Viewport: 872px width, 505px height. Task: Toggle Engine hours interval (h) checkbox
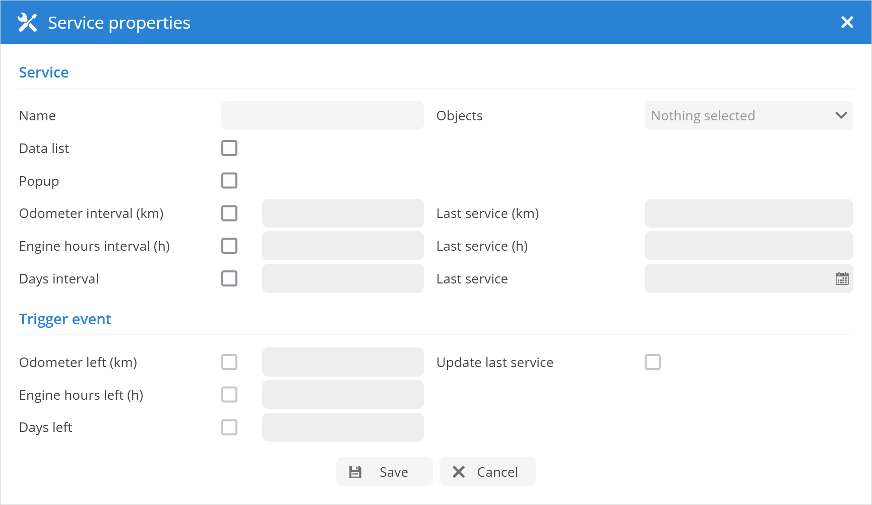[229, 246]
